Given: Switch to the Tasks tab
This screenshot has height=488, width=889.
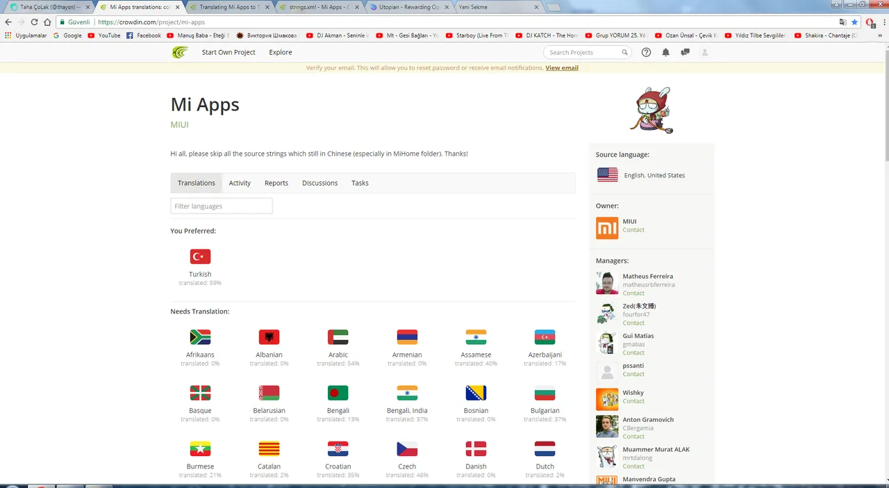Looking at the screenshot, I should click(360, 183).
